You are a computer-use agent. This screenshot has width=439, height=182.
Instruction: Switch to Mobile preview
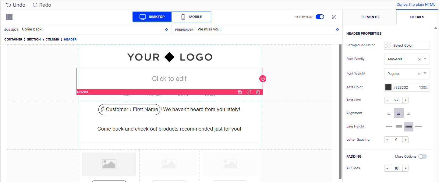click(191, 17)
